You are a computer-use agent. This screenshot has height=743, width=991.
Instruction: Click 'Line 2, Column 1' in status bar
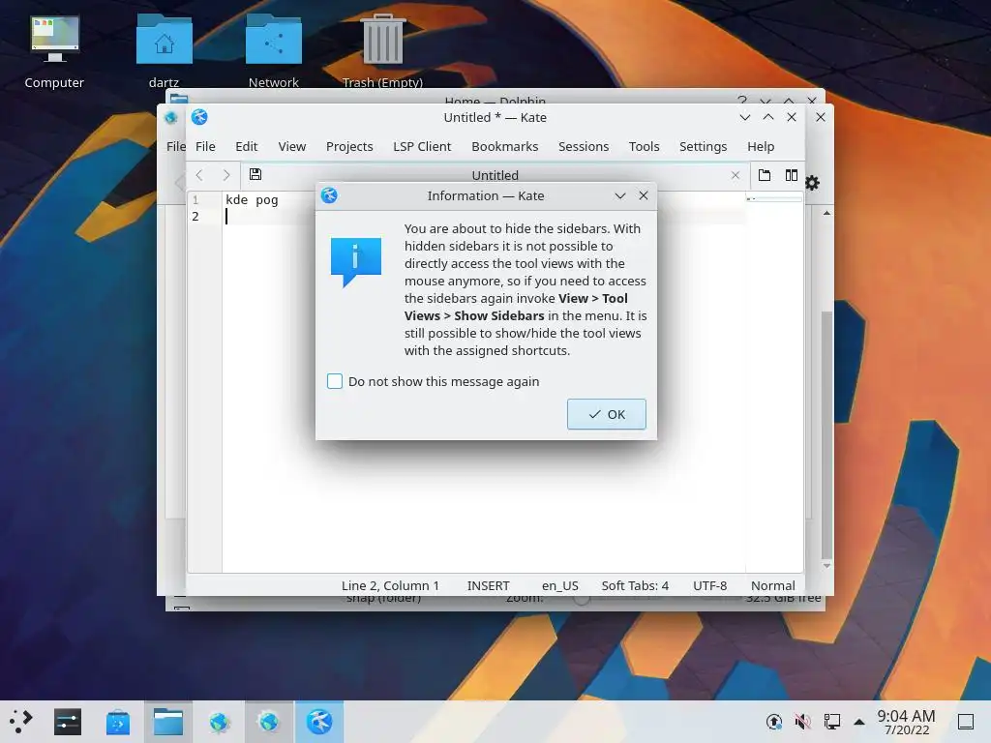(390, 585)
